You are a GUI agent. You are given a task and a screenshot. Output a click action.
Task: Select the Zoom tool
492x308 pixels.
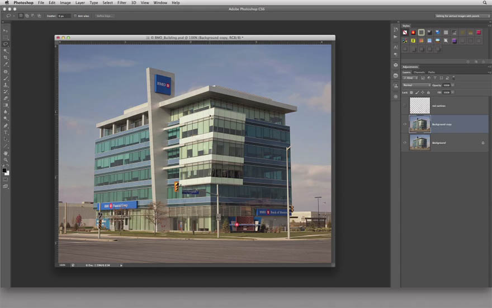(x=6, y=160)
